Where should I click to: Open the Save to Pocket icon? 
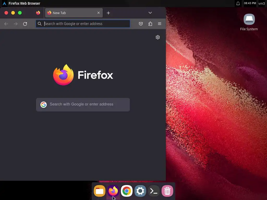pyautogui.click(x=141, y=24)
